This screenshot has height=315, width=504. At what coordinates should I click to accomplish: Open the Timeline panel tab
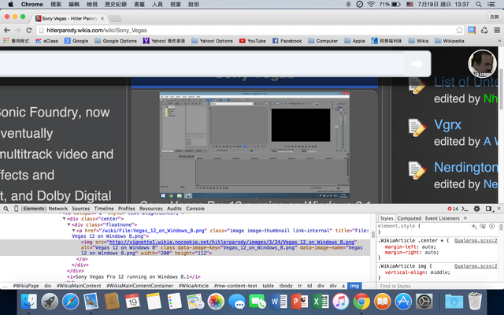pos(104,209)
